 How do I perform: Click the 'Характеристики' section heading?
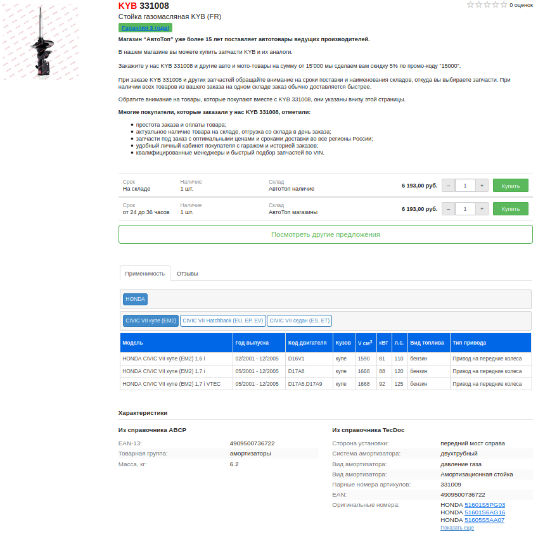coord(143,413)
